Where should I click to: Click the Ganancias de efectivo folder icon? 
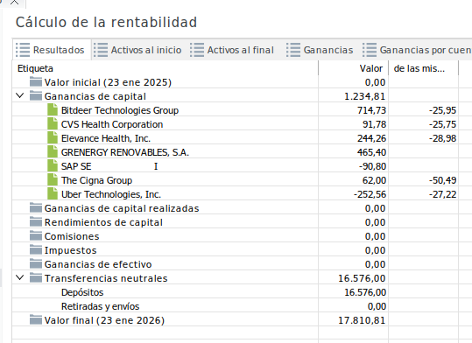click(x=36, y=264)
